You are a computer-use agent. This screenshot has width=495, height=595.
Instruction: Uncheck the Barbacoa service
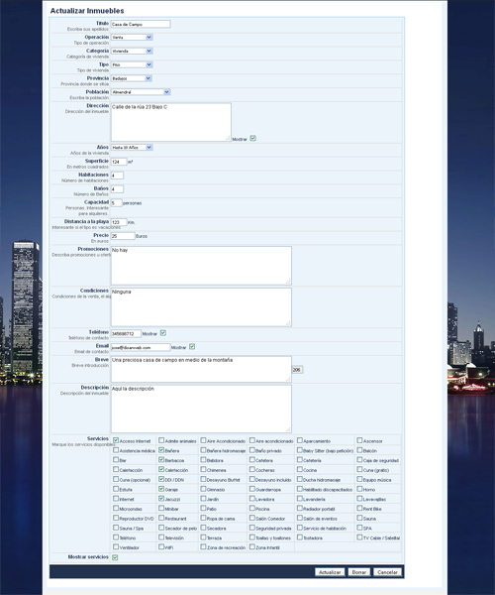[161, 459]
